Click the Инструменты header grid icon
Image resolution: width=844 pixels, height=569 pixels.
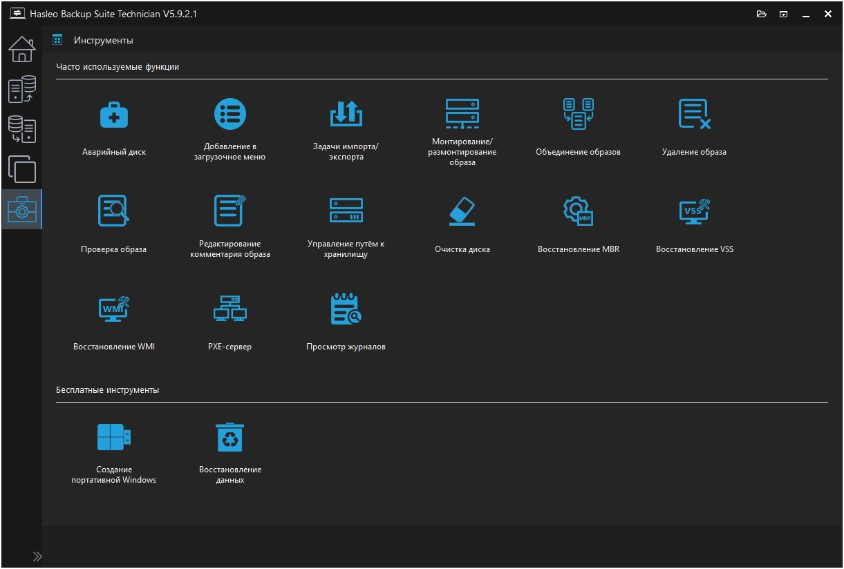point(57,40)
